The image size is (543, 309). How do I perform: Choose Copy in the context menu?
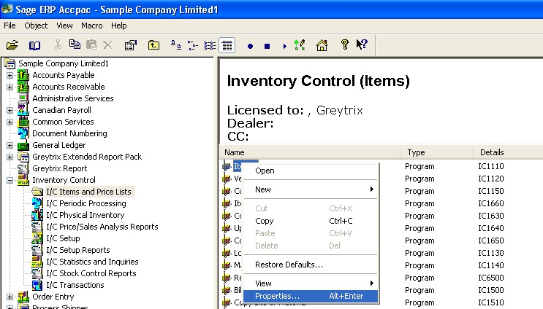pyautogui.click(x=311, y=221)
